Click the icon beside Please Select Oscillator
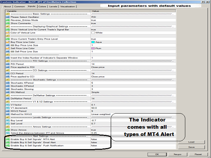The height and width of the screenshot is (158, 211). 8,17
